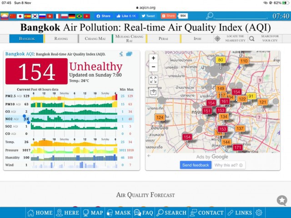Image resolution: width=291 pixels, height=218 pixels.
Task: Open the red 161 map station marker
Action: point(225,101)
